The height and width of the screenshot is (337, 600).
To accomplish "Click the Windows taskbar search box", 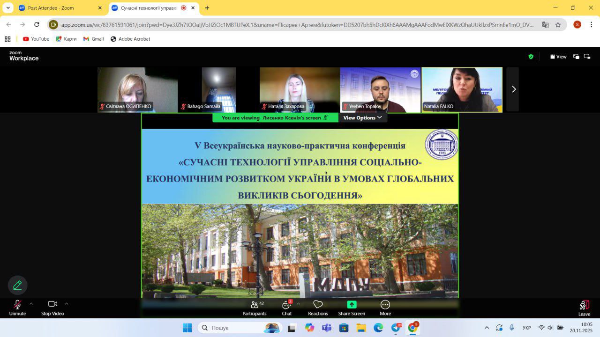I will click(240, 328).
